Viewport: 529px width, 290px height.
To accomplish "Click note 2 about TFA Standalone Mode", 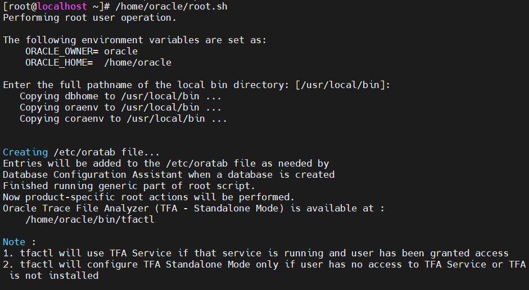I will coord(264,264).
